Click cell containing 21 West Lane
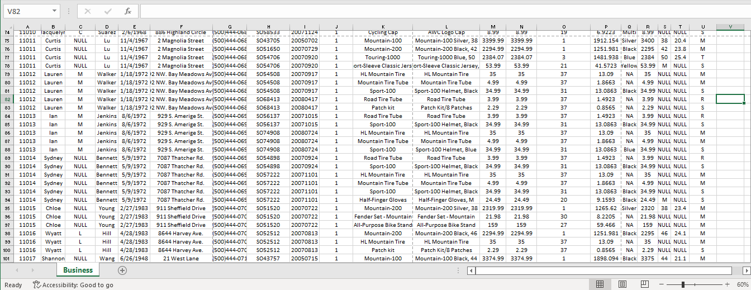This screenshot has width=751, height=290. pyautogui.click(x=180, y=258)
